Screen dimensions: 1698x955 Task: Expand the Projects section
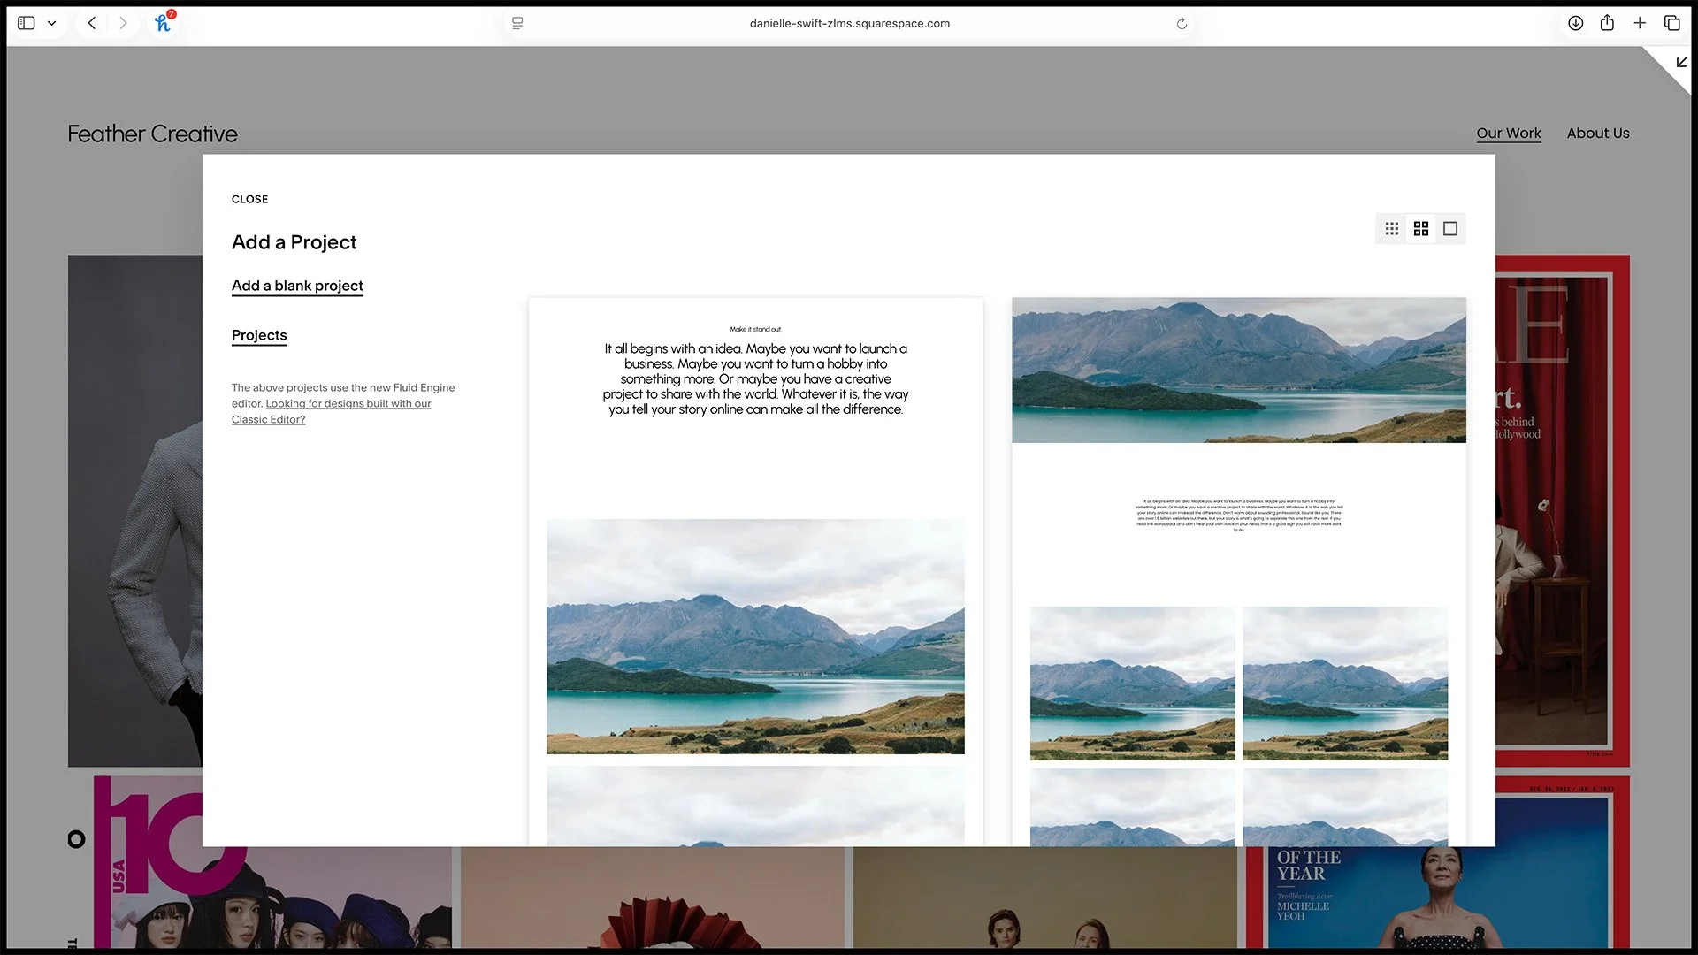[258, 335]
